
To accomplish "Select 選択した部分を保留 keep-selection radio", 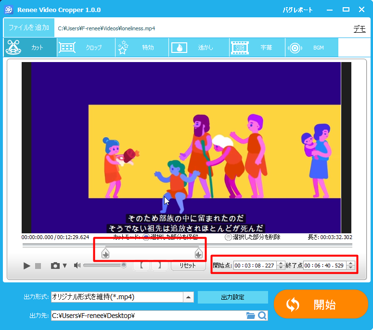I will click(146, 237).
